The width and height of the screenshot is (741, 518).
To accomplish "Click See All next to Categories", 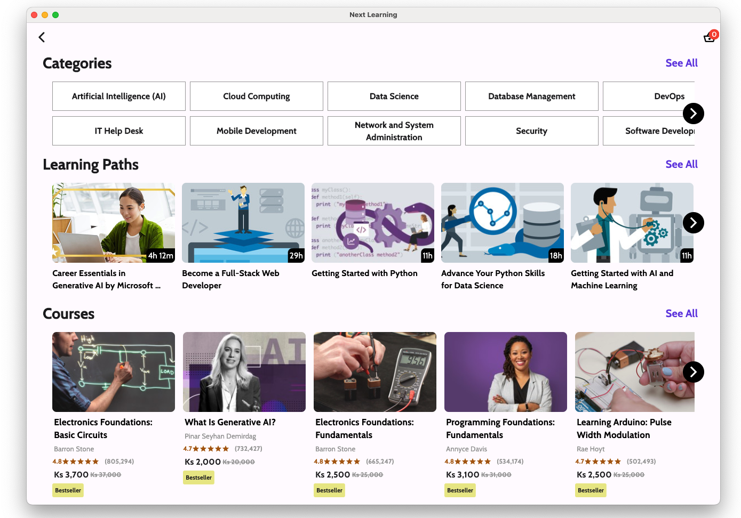I will pos(681,63).
